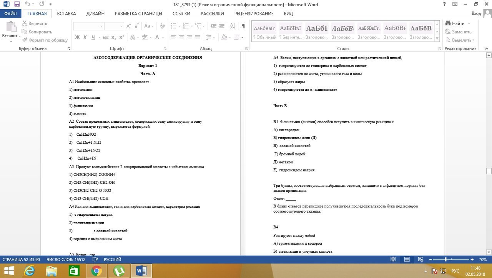
Task: Apply text highlight color
Action: tap(145, 37)
